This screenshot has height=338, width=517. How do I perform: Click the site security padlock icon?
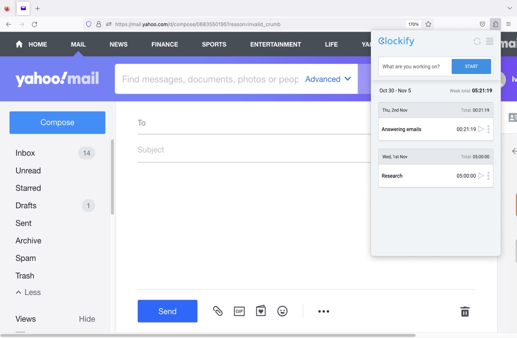pyautogui.click(x=99, y=24)
